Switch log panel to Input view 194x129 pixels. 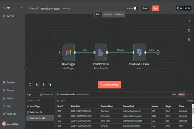pyautogui.click(x=174, y=94)
